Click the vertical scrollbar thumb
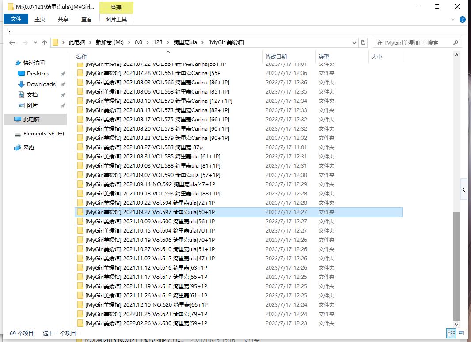 [x=456, y=266]
